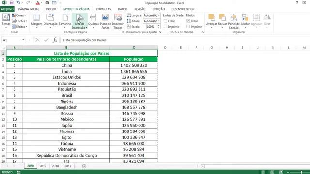Image resolution: width=310 pixels, height=174 pixels.
Task: Select the cell containing Brasil
Action: [66, 95]
